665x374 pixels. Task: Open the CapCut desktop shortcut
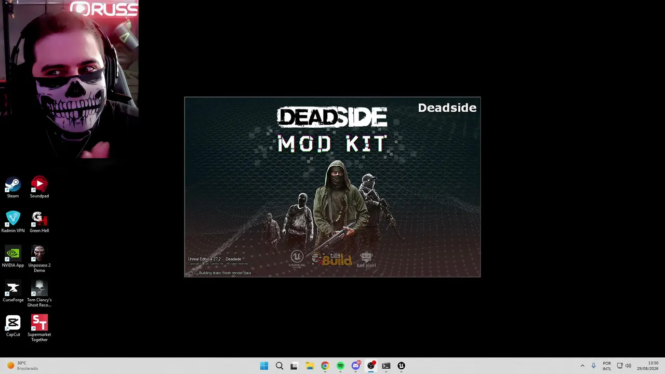click(x=13, y=326)
